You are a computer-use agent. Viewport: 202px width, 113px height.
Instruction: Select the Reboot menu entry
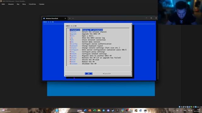(x=73, y=62)
